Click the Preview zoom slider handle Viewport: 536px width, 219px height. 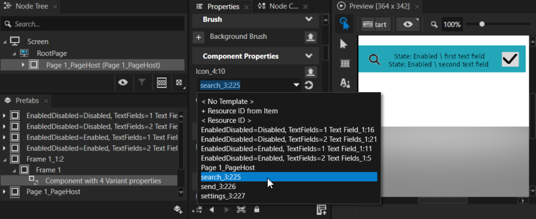[482, 24]
